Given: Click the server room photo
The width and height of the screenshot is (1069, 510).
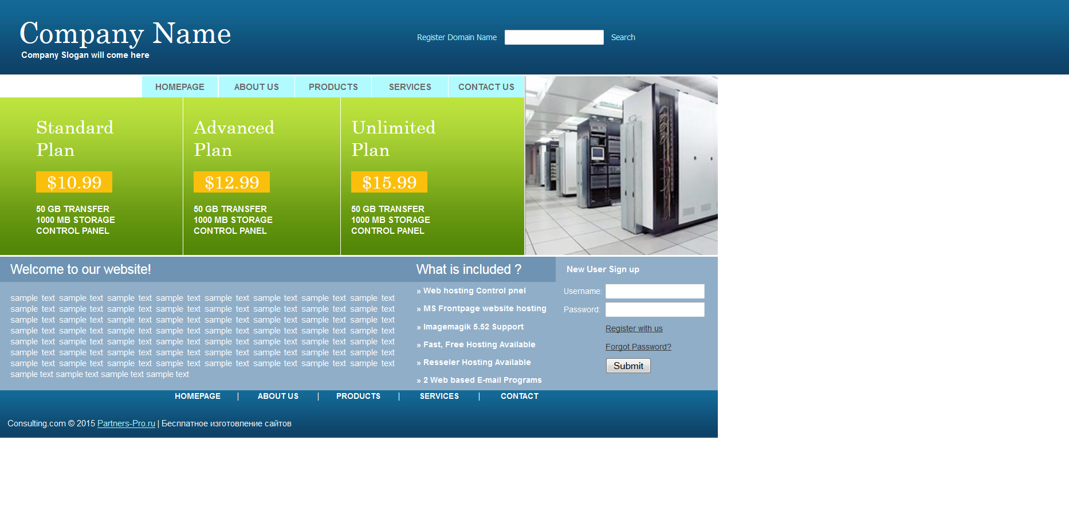Looking at the screenshot, I should click(x=621, y=166).
